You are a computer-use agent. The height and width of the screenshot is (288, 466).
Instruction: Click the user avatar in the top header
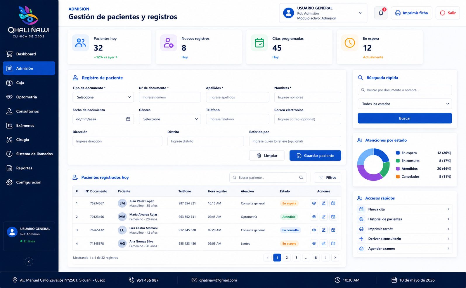[x=288, y=13]
